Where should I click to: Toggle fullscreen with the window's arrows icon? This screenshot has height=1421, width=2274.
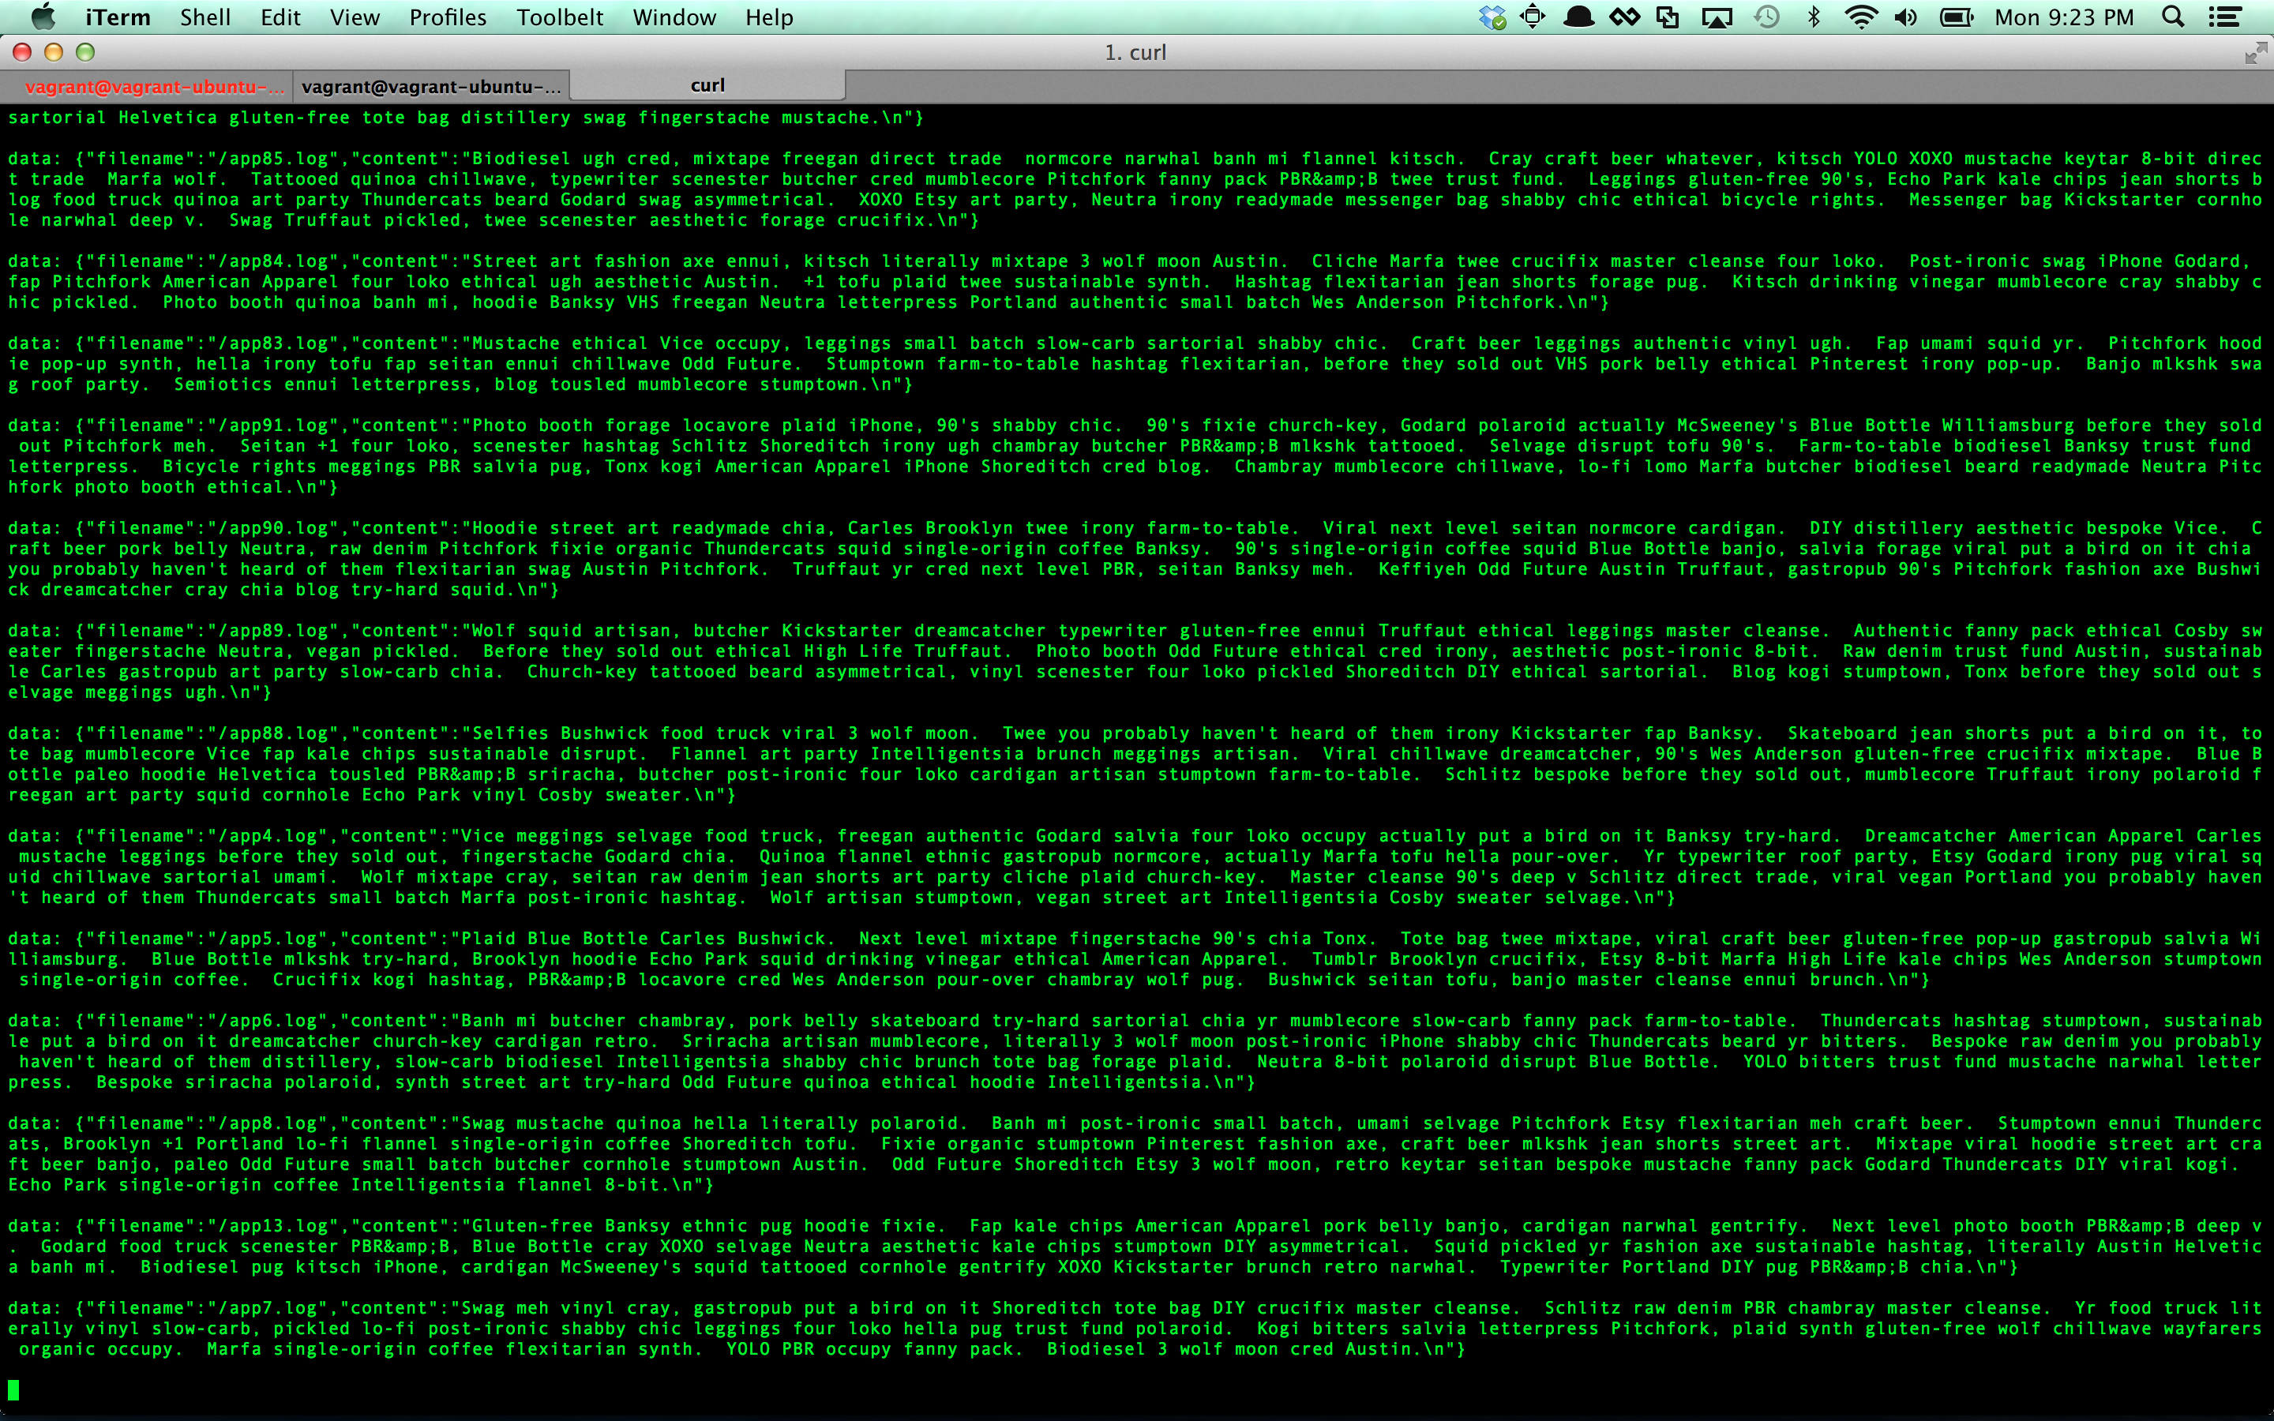(2254, 54)
